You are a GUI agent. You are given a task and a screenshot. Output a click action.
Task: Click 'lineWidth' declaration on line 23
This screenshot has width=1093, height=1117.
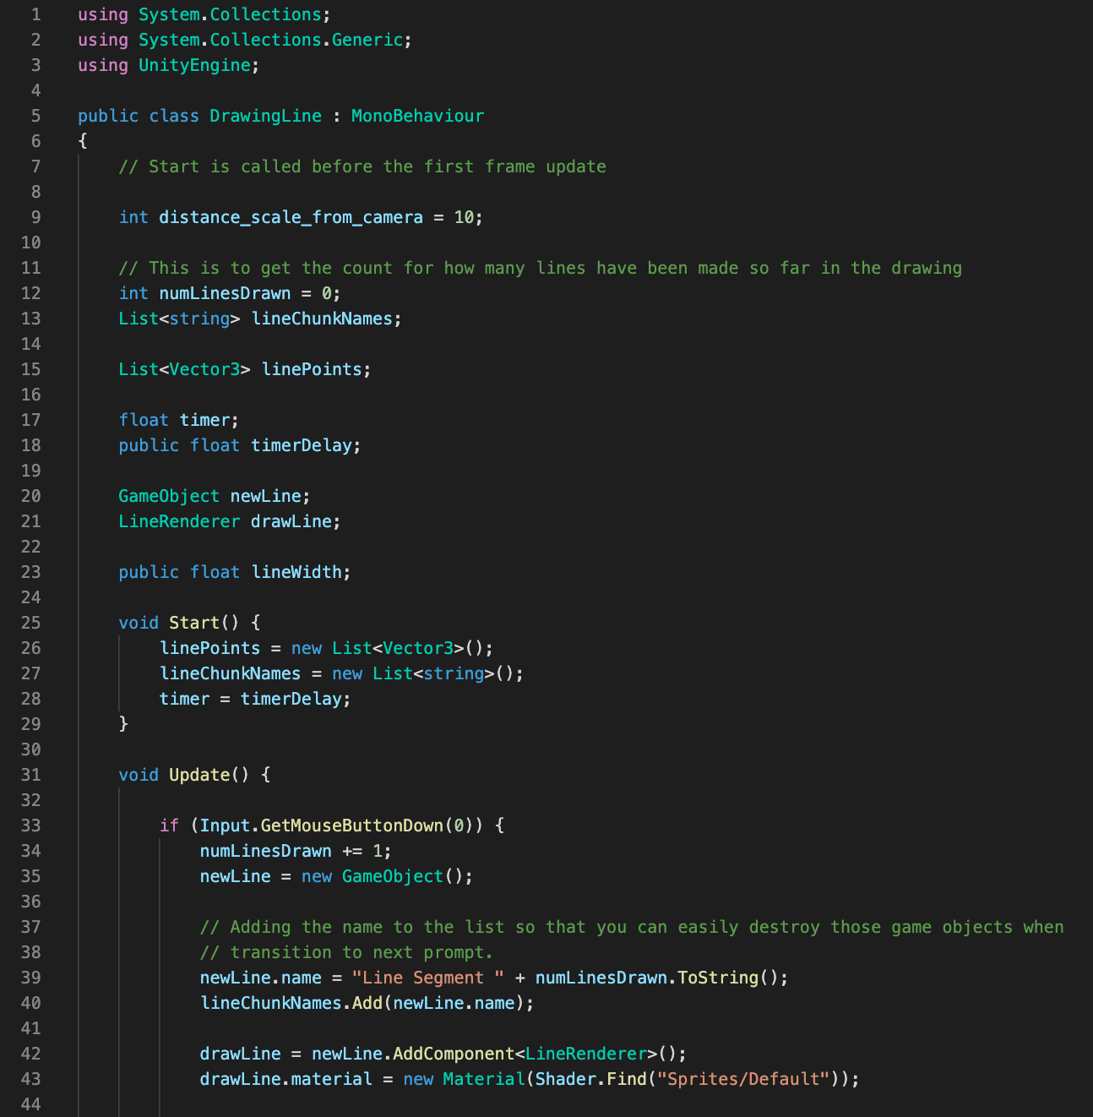(296, 572)
